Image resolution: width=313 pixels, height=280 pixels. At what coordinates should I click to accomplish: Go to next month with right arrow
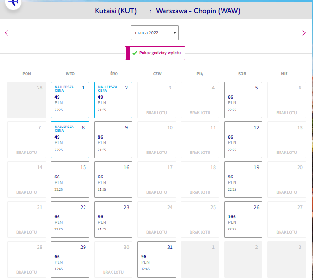[x=304, y=33]
